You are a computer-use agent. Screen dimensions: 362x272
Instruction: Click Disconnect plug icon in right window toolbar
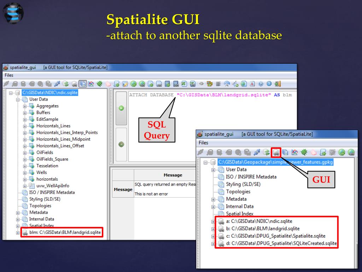(x=257, y=152)
